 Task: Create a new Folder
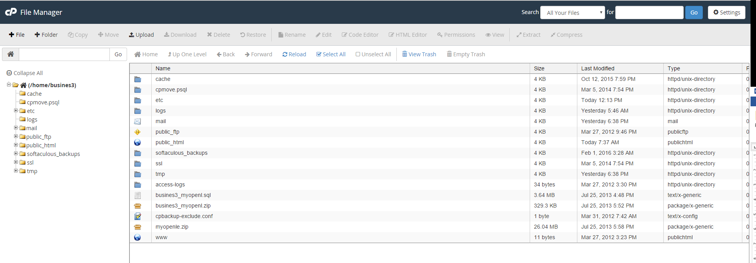[46, 35]
